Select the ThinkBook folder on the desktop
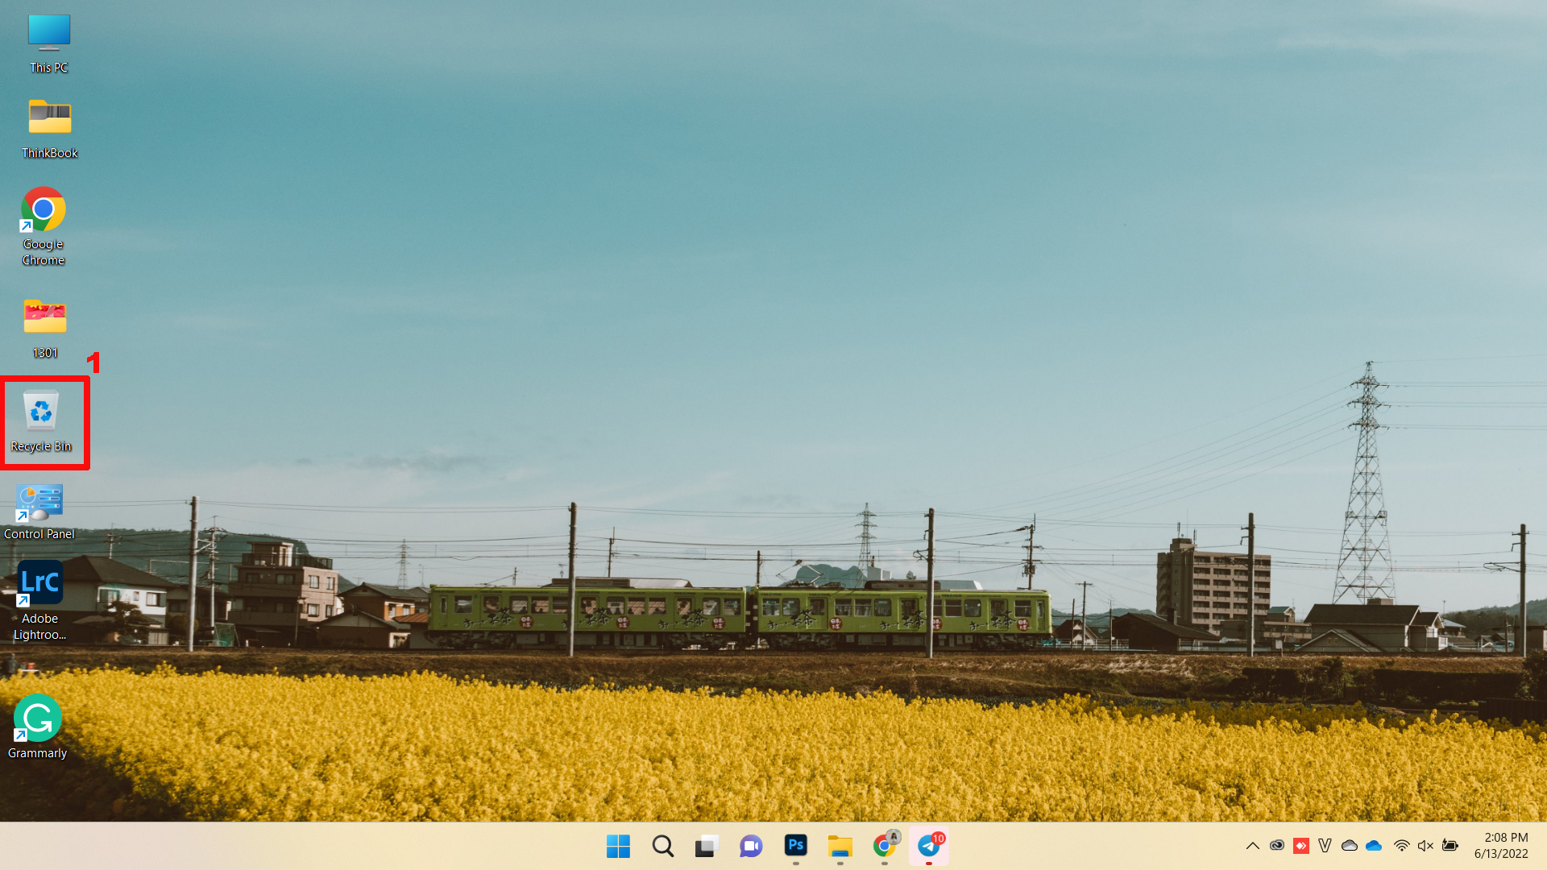Viewport: 1547px width, 870px height. [x=49, y=129]
